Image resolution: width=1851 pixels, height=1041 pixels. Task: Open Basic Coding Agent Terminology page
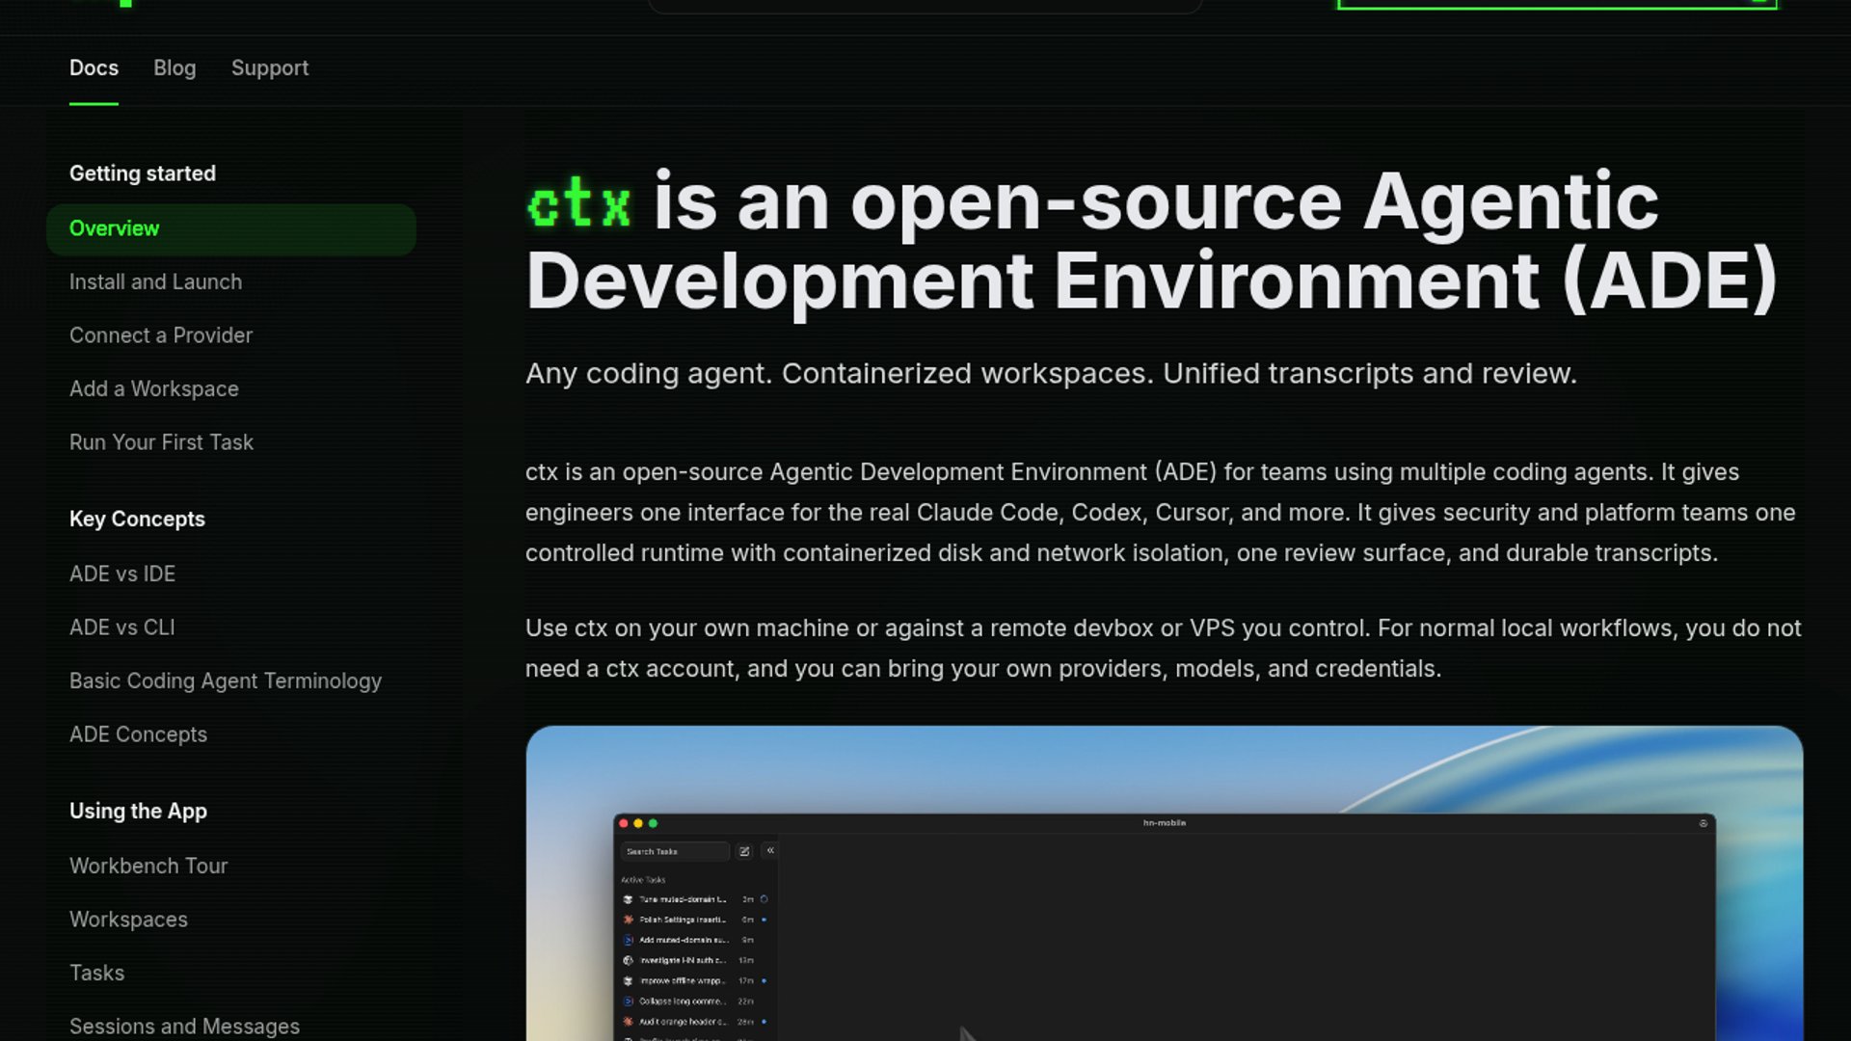point(226,681)
